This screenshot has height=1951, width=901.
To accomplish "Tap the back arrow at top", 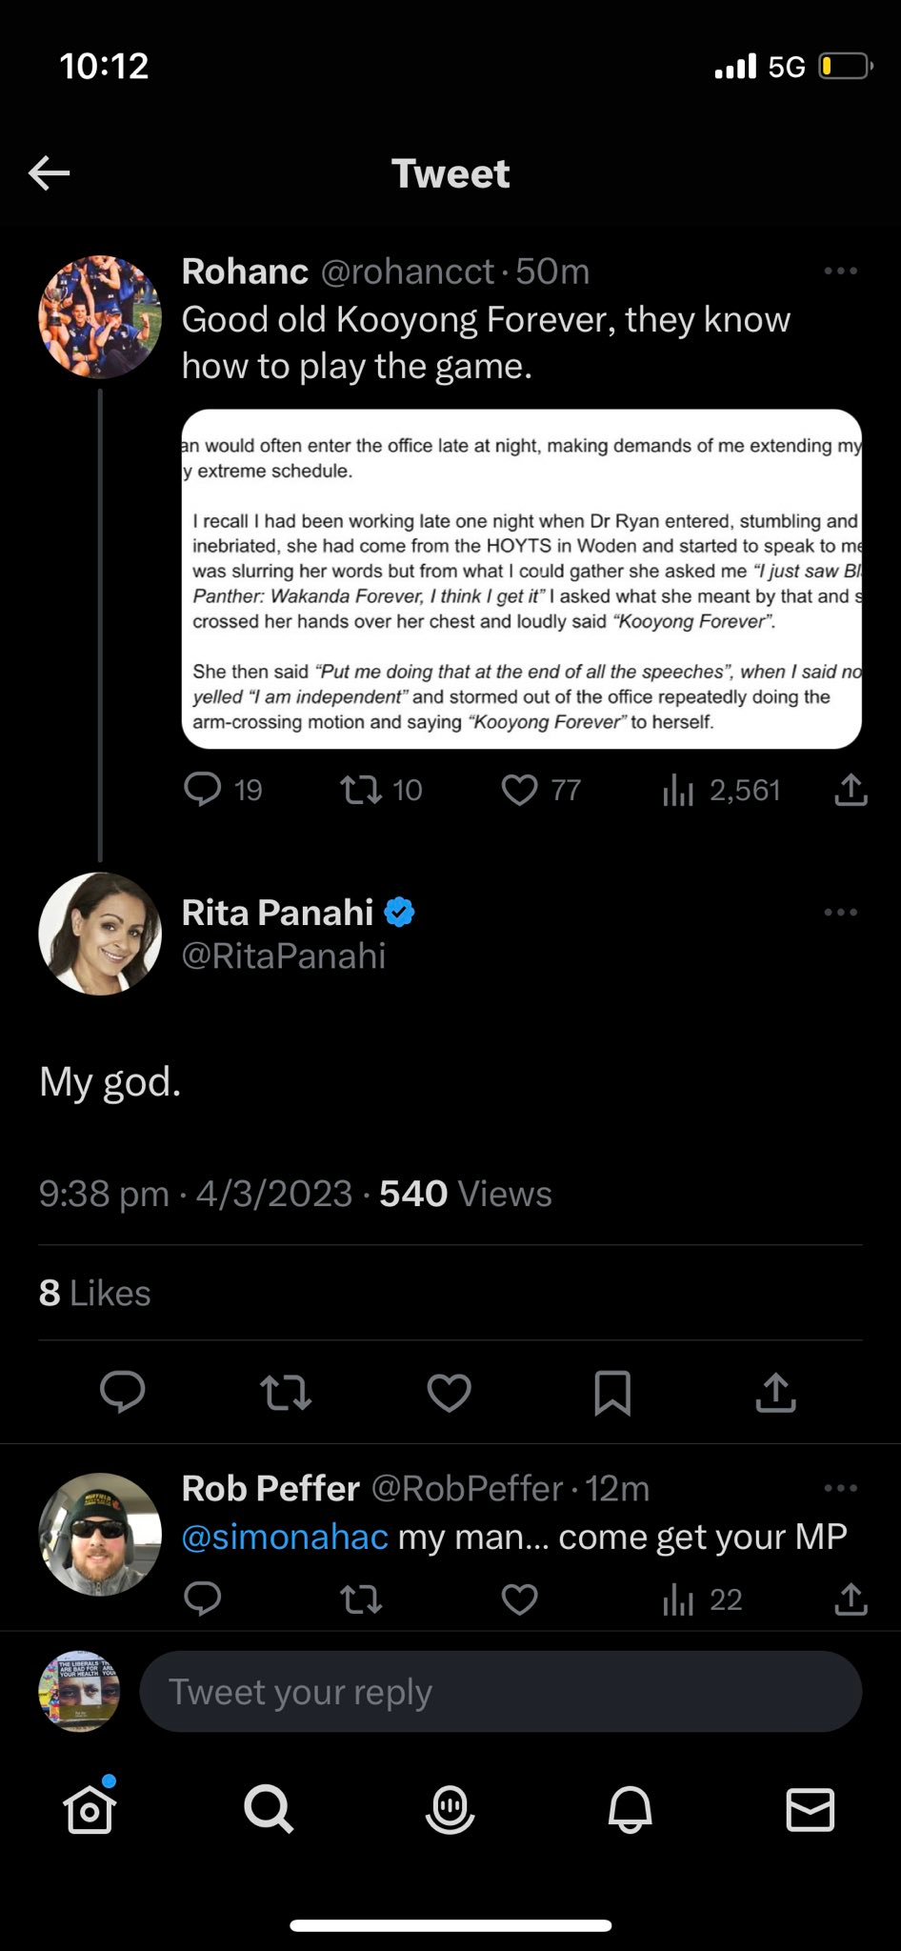I will coord(50,173).
